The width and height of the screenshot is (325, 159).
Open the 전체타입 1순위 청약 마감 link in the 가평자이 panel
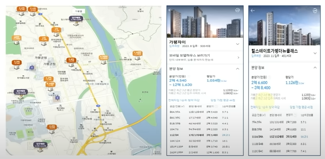coord(184,100)
